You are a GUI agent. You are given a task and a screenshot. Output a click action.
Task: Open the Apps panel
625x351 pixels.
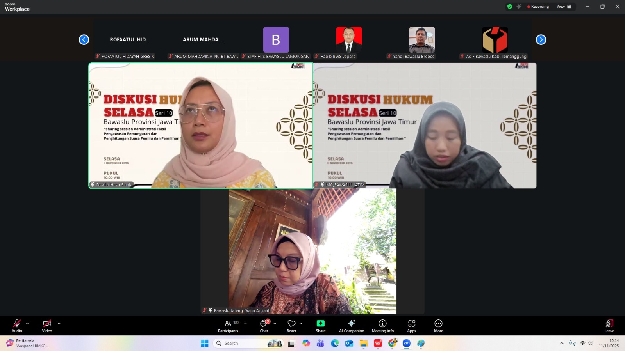tap(411, 326)
